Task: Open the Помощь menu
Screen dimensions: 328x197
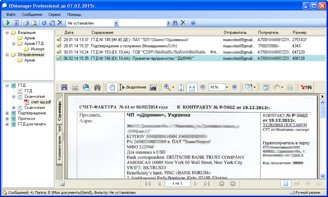Action: [74, 15]
